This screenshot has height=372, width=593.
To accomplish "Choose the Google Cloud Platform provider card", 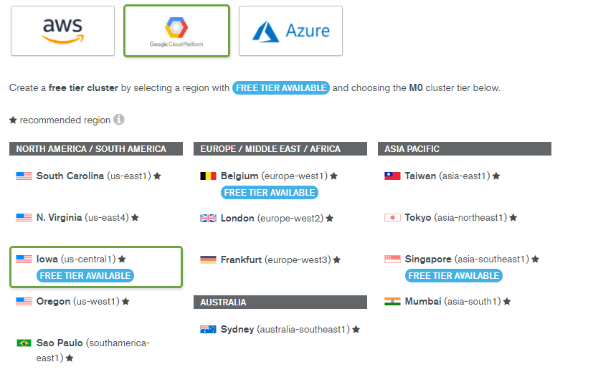I will point(176,31).
